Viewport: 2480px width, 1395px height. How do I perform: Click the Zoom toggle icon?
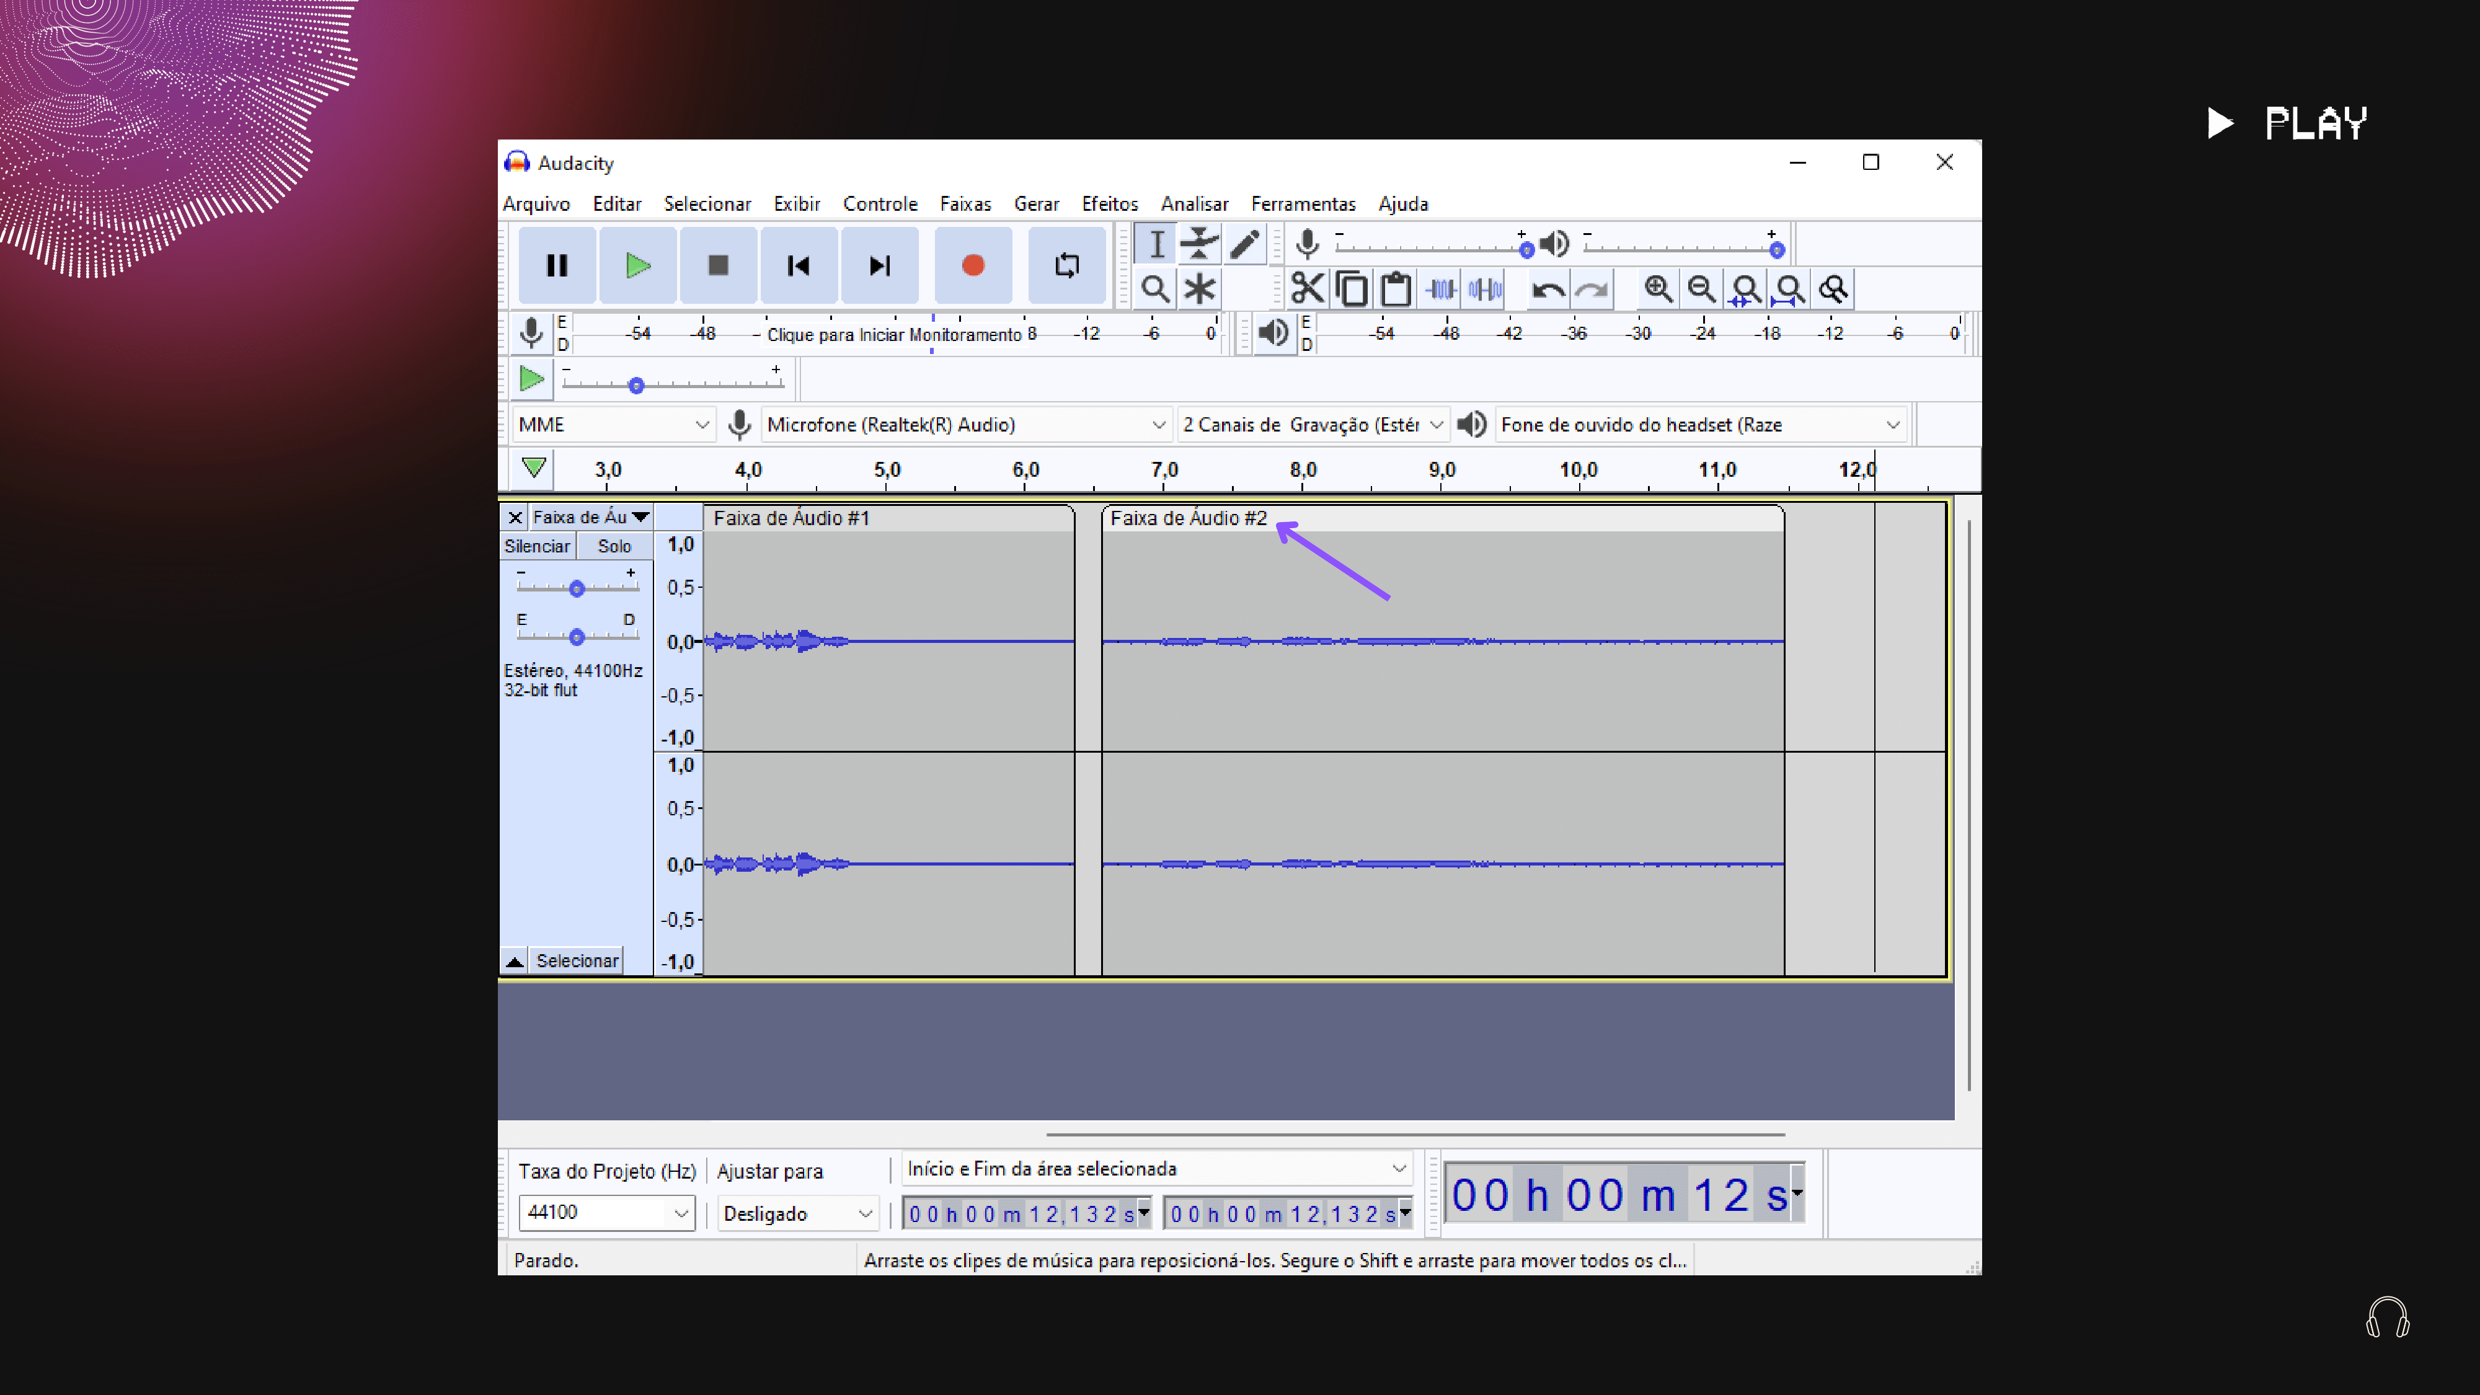click(x=1834, y=289)
